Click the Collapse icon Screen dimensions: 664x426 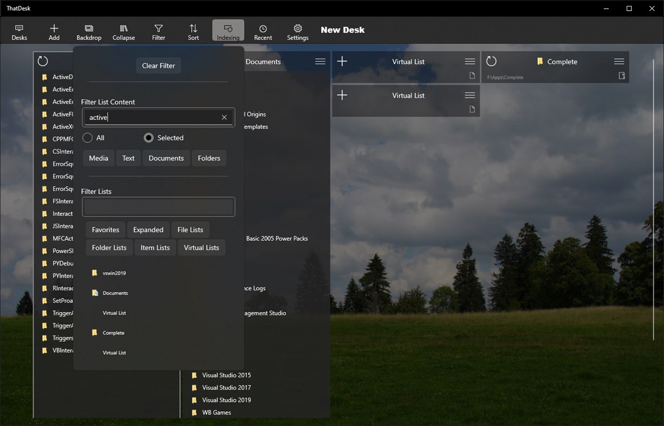[123, 30]
